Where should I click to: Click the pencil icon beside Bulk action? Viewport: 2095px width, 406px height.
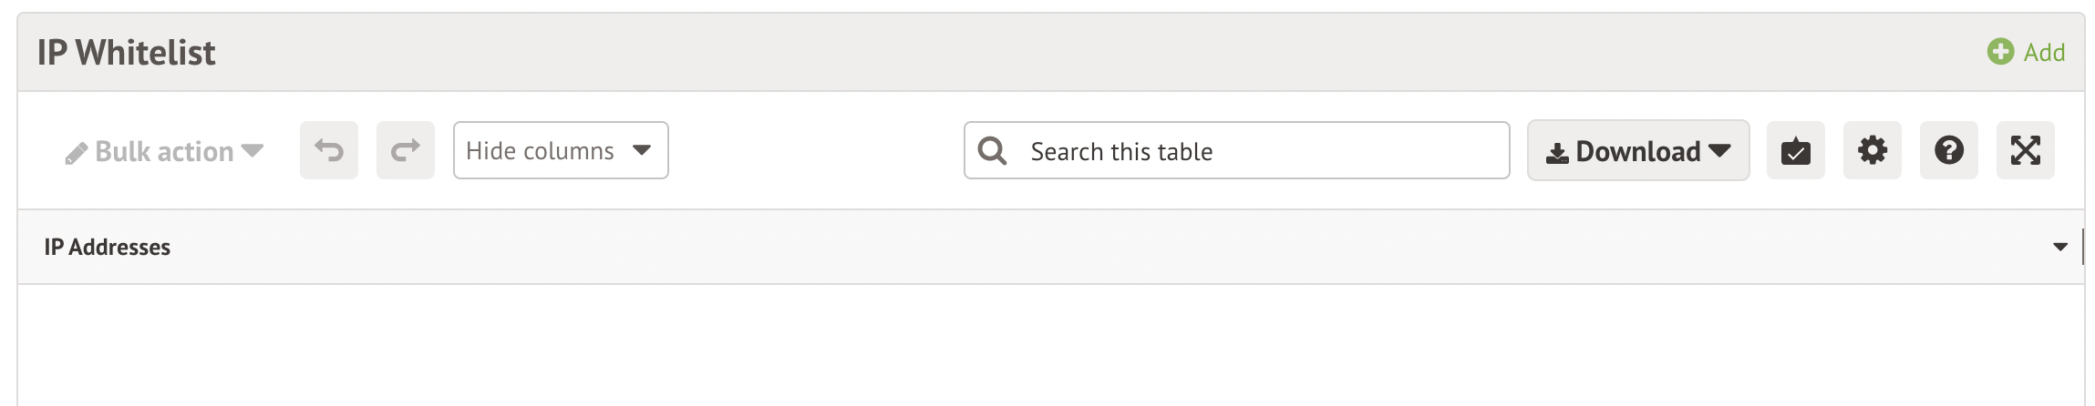[x=77, y=153]
